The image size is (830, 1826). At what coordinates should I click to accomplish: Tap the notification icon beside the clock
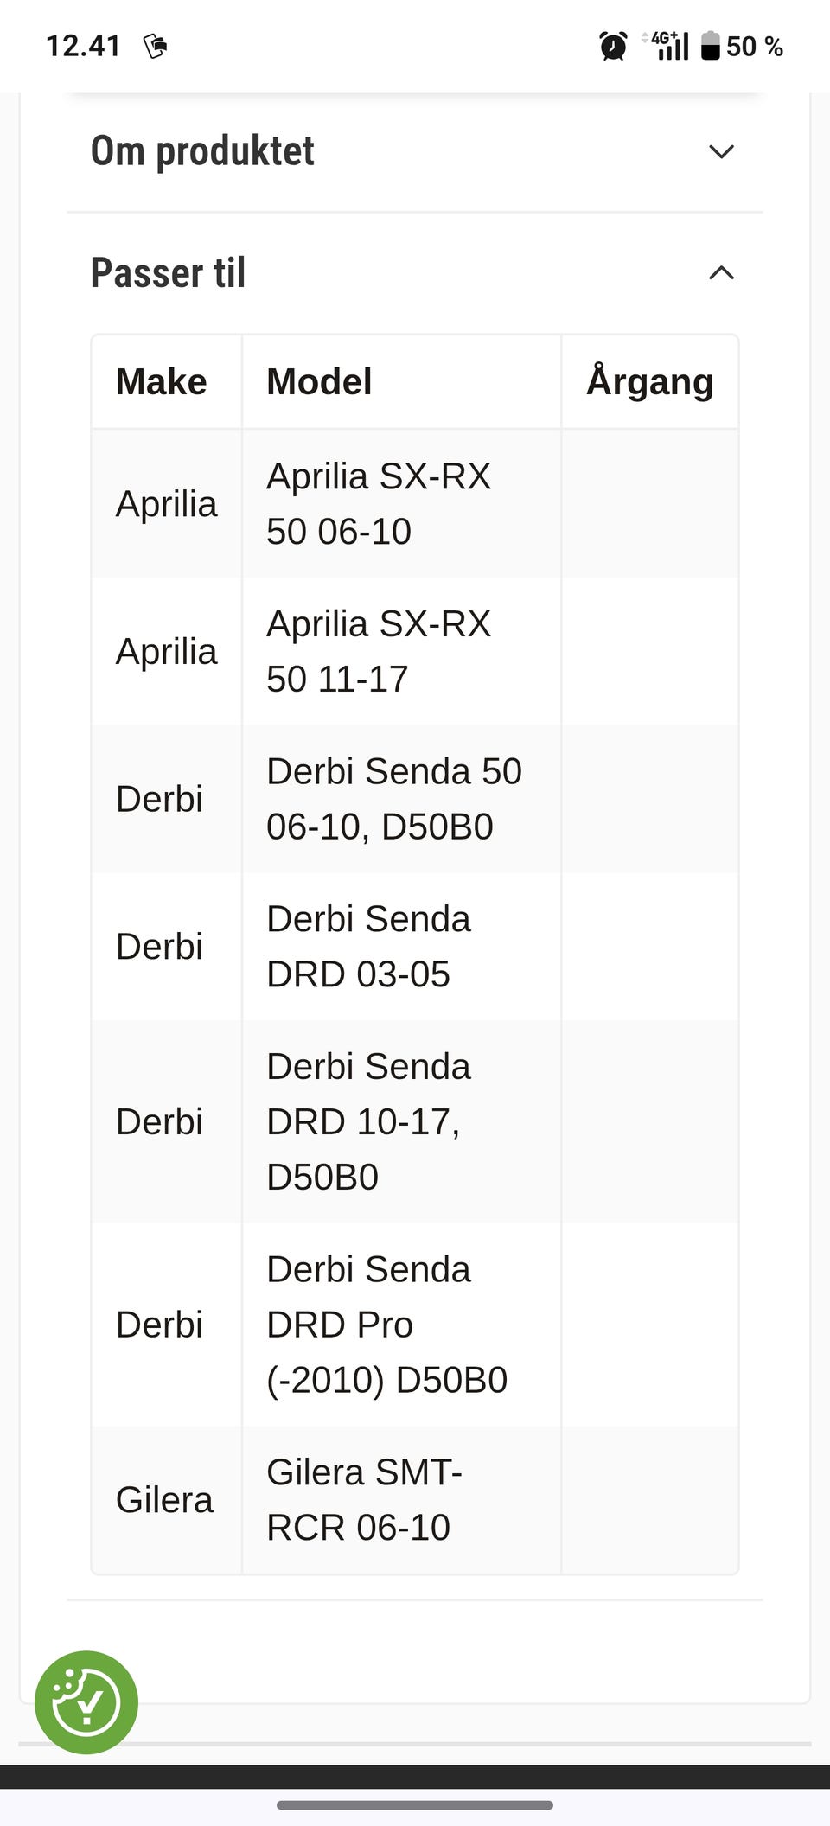coord(156,46)
